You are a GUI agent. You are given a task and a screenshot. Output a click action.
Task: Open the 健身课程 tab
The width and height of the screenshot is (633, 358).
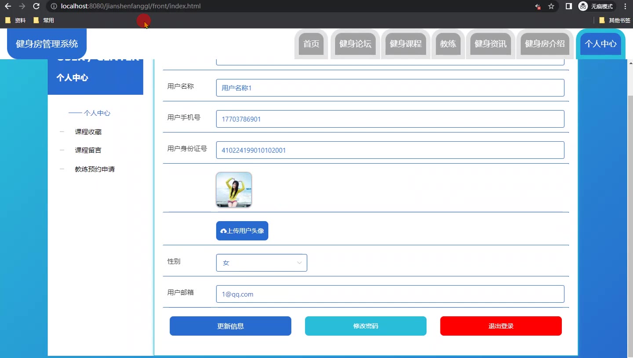tap(405, 44)
